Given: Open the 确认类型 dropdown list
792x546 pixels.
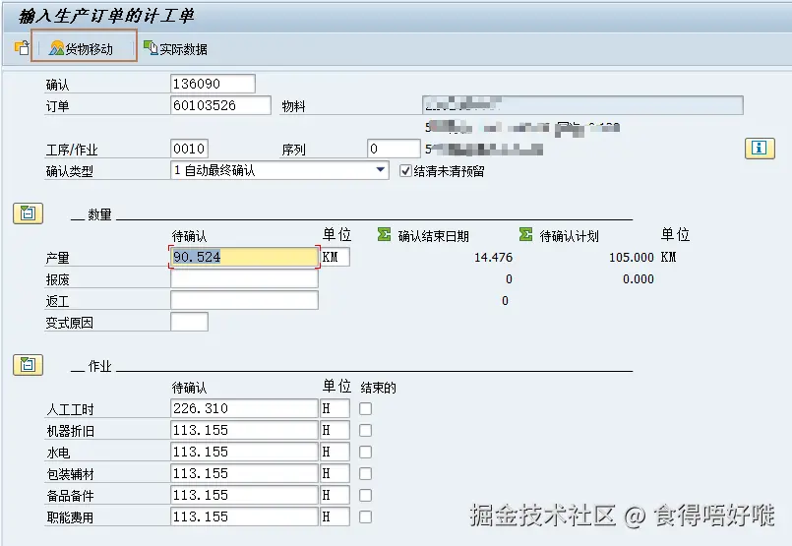Looking at the screenshot, I should tap(381, 170).
